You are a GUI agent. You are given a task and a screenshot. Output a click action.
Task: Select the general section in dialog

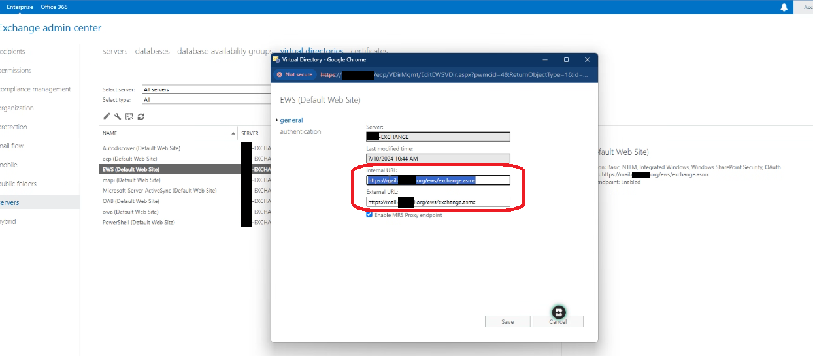click(x=291, y=120)
